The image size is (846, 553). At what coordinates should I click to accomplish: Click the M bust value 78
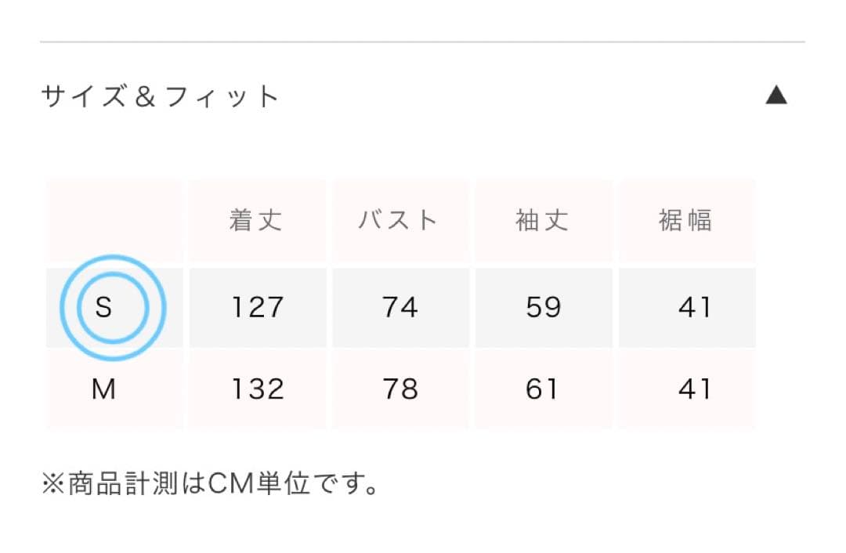[x=399, y=389]
